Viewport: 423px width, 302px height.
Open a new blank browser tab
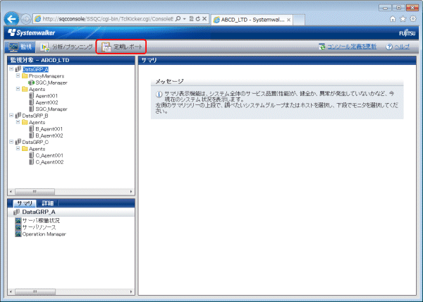click(299, 20)
